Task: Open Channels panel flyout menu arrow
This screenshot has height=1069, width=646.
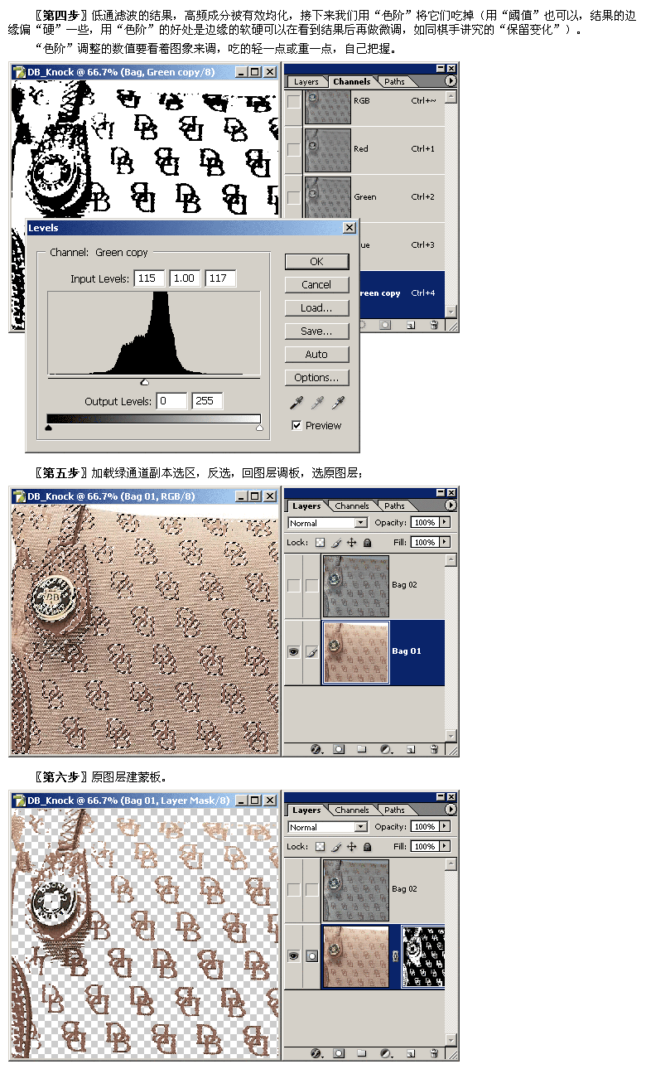Action: [x=451, y=81]
